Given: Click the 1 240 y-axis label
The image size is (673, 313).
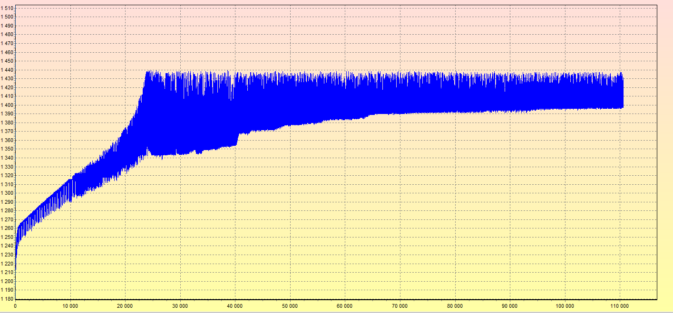Looking at the screenshot, I should click(7, 246).
